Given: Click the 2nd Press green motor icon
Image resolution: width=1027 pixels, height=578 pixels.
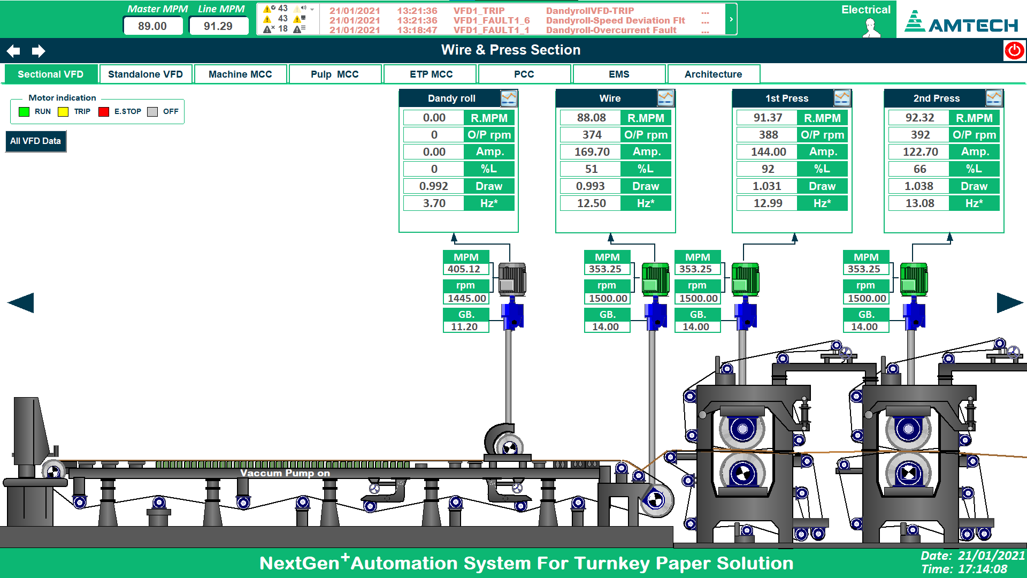Looking at the screenshot, I should coord(914,279).
